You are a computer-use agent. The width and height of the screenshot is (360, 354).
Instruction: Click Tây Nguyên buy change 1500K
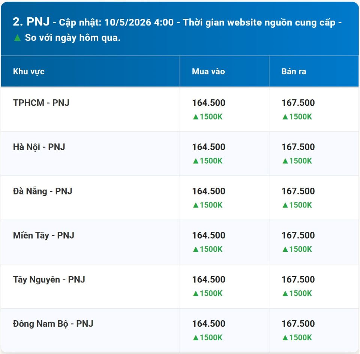(207, 293)
